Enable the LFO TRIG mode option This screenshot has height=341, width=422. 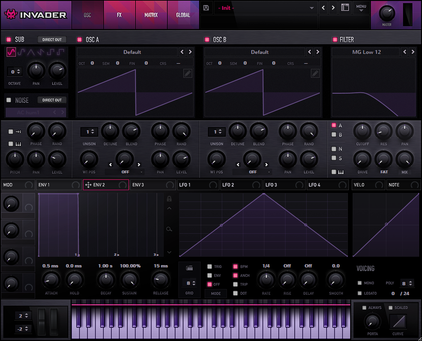[x=210, y=267]
